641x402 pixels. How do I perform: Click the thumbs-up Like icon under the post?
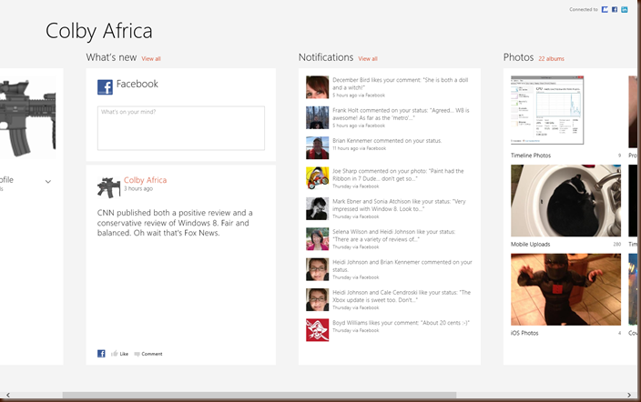(115, 354)
